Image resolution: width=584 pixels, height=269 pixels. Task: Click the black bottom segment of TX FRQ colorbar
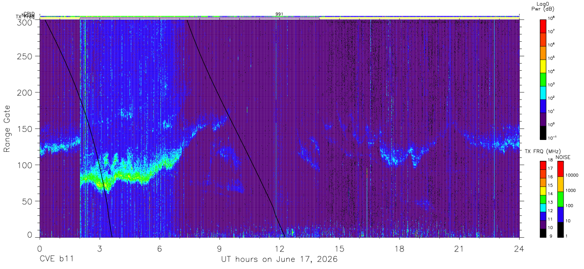[x=543, y=233]
